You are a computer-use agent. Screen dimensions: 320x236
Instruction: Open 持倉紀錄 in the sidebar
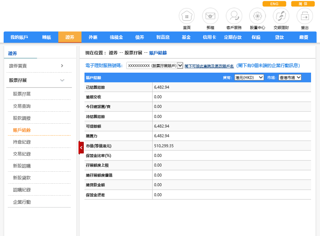tap(22, 142)
